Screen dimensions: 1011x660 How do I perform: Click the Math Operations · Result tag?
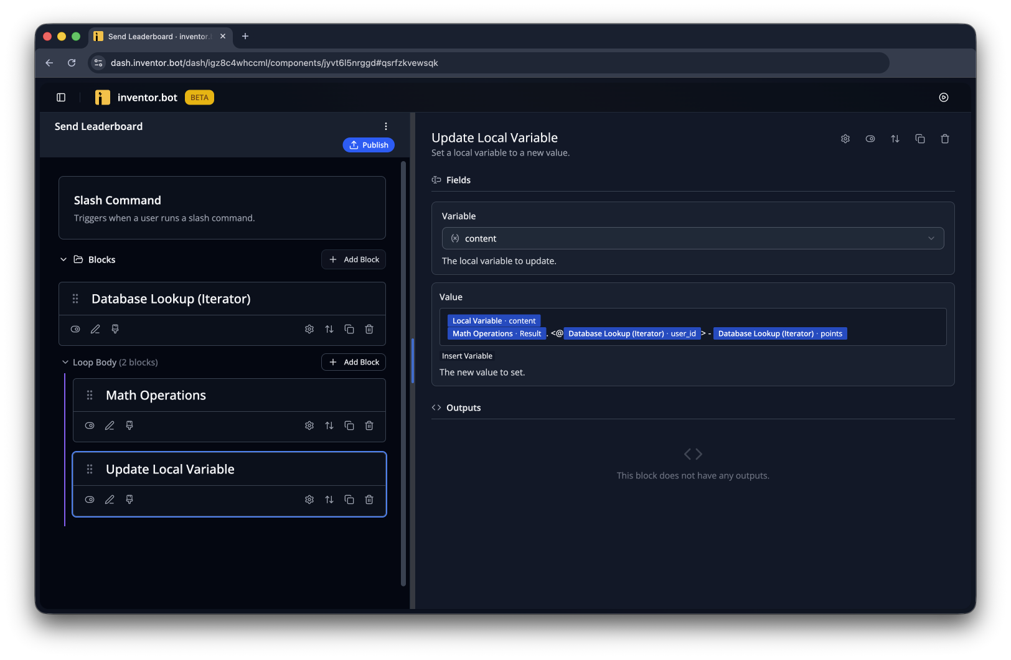tap(497, 333)
